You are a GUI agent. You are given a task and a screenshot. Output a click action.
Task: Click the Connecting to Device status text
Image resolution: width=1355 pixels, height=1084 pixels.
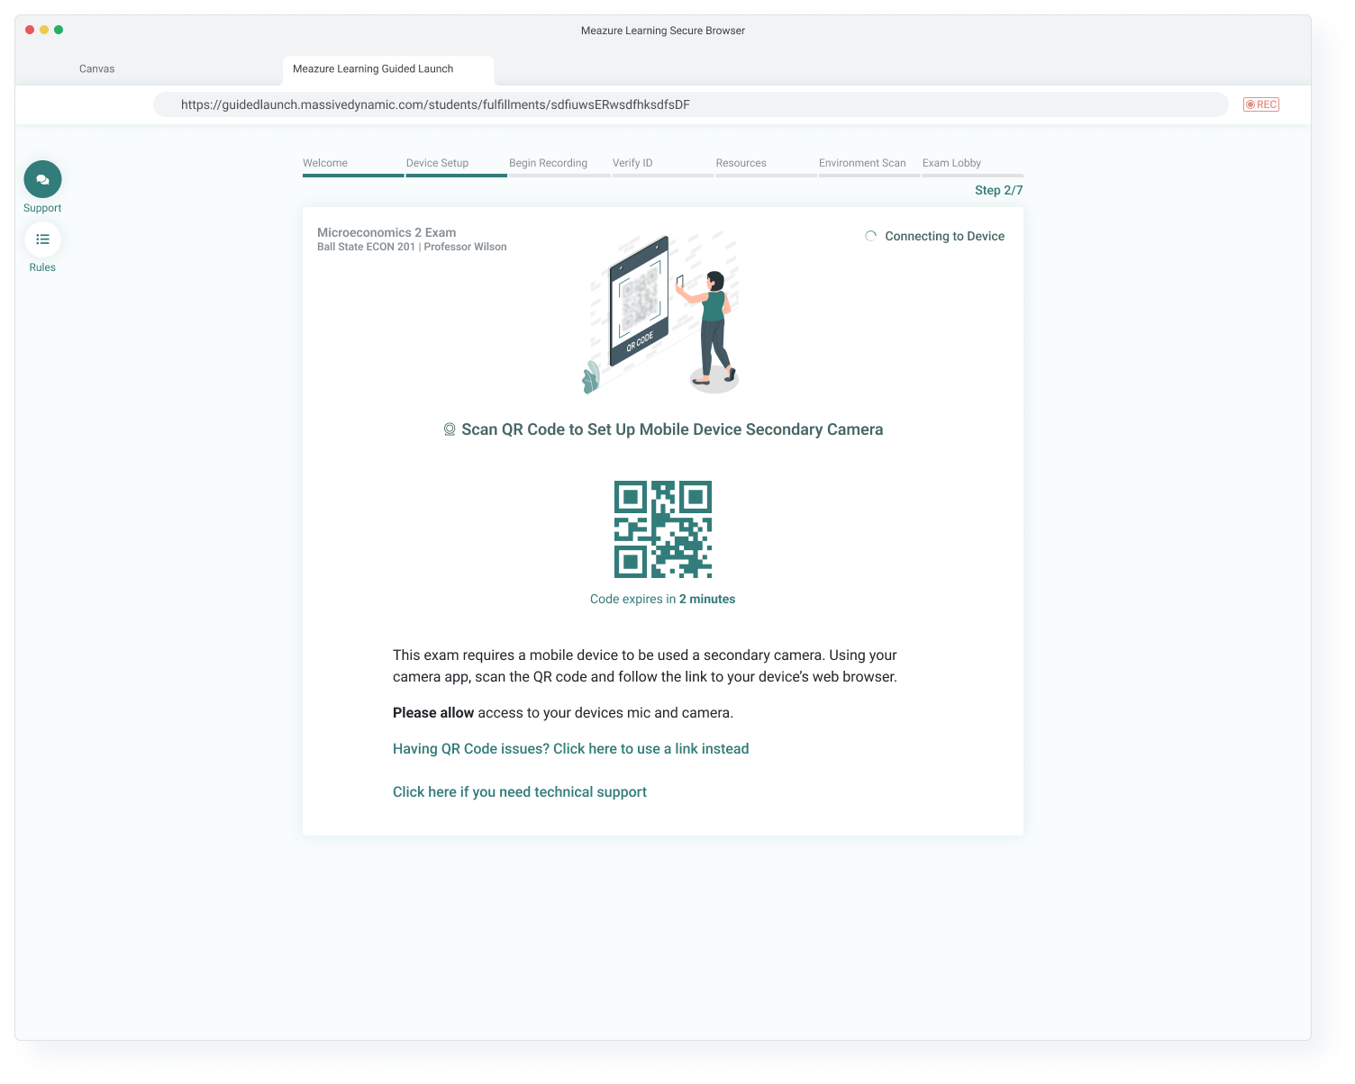pyautogui.click(x=944, y=236)
